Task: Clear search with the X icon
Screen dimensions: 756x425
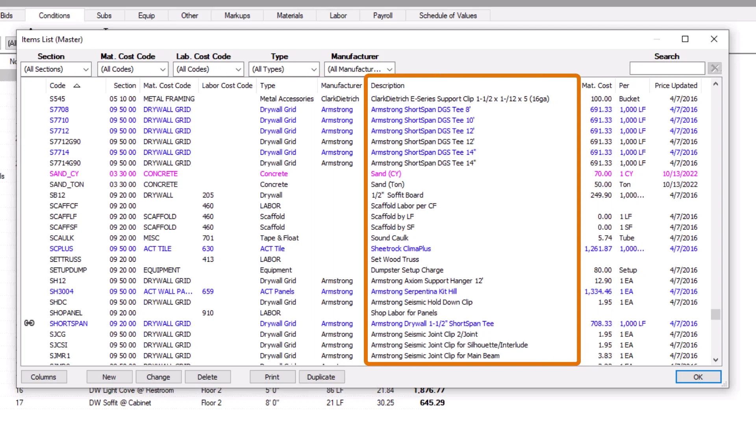Action: [715, 68]
